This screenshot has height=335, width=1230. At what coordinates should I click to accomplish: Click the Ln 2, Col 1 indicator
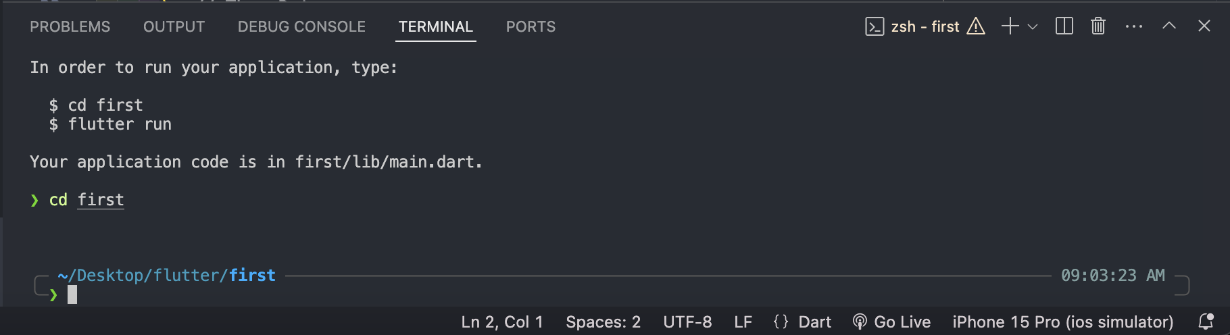pos(502,321)
